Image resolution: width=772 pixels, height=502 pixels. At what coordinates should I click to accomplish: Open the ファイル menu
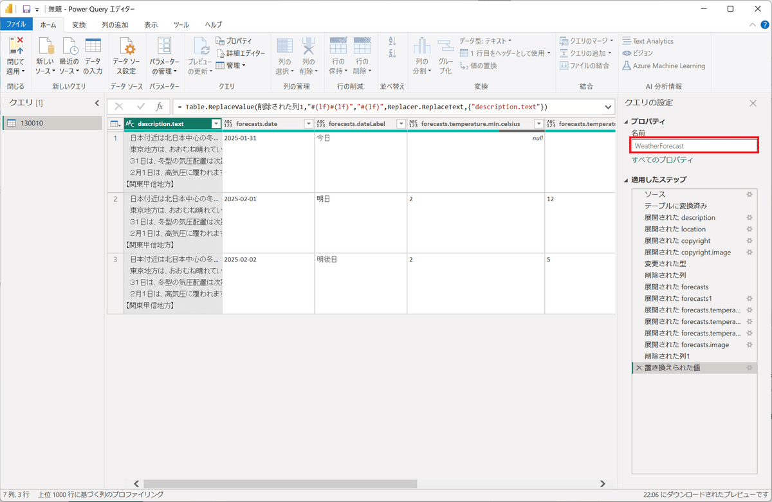tap(16, 24)
